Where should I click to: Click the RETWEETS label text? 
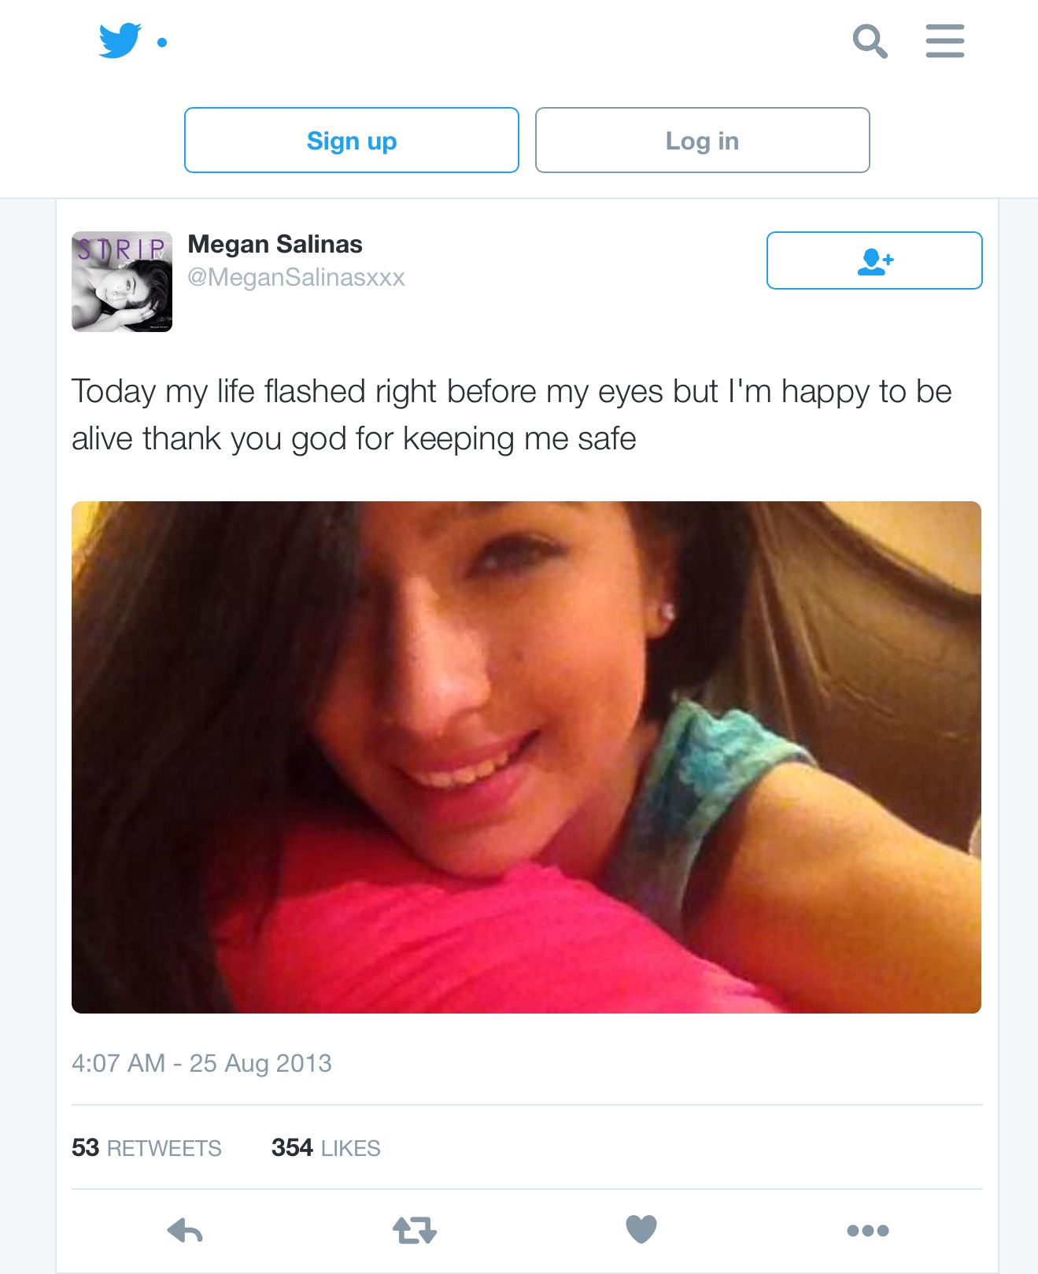(x=164, y=1149)
